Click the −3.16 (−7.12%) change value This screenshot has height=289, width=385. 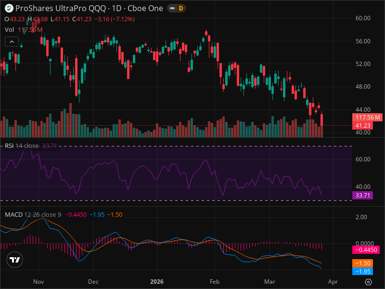pos(115,19)
